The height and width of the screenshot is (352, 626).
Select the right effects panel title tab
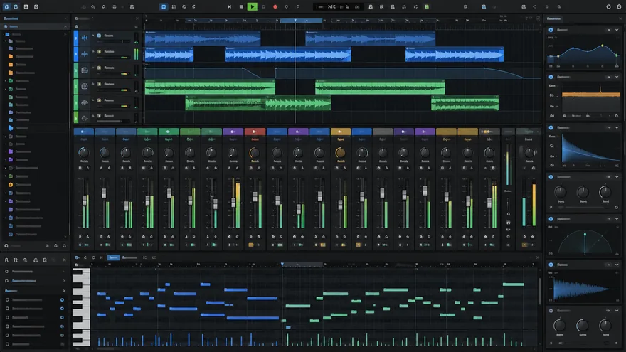pos(553,18)
